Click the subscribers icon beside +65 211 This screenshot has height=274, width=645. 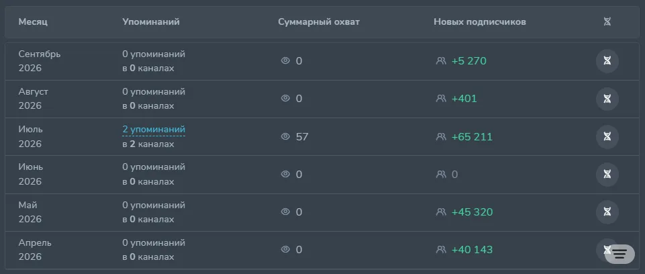point(441,136)
